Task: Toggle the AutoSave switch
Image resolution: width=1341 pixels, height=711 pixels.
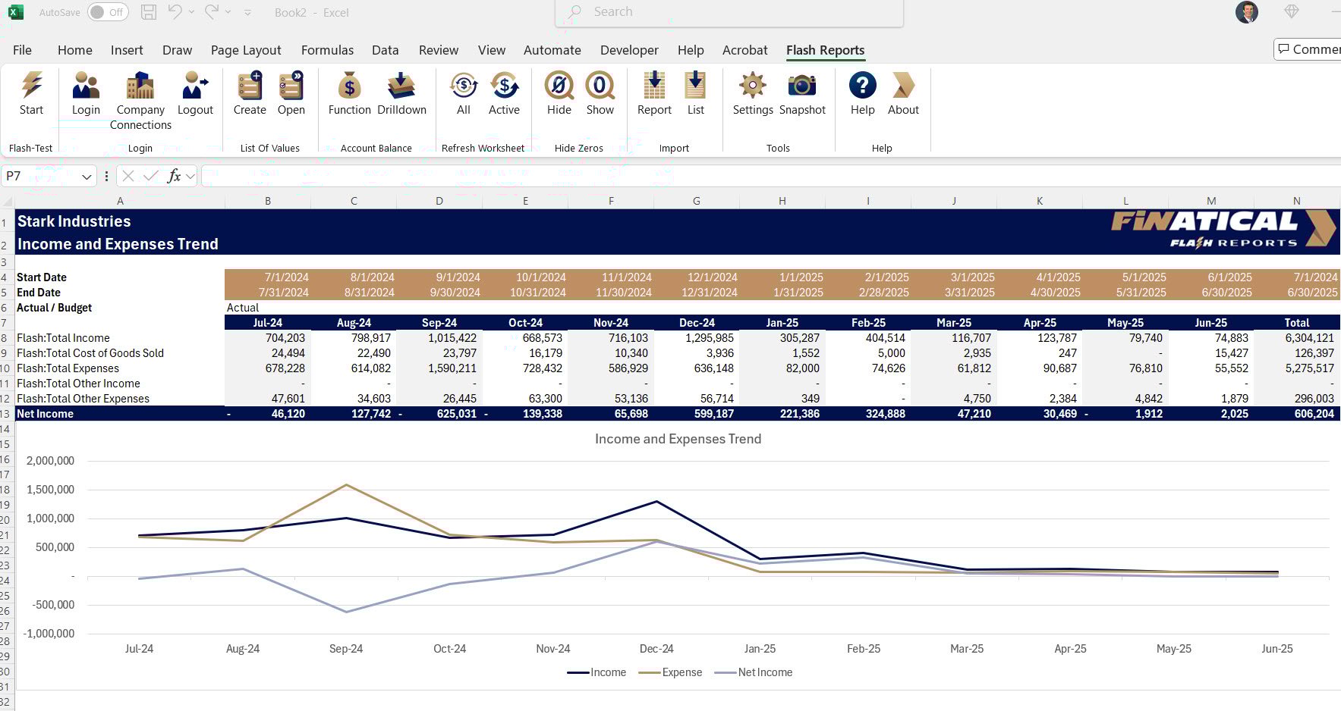Action: point(108,12)
